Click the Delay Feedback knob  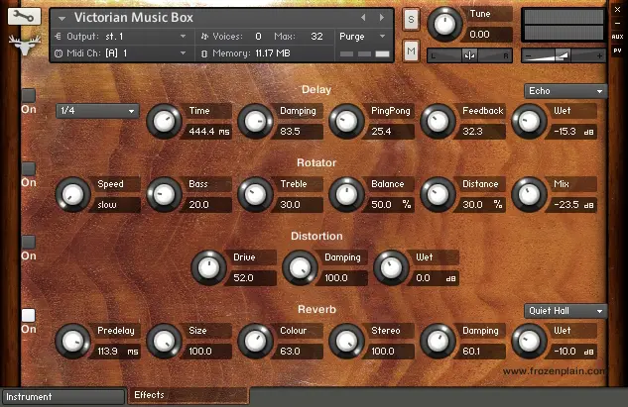click(x=439, y=122)
